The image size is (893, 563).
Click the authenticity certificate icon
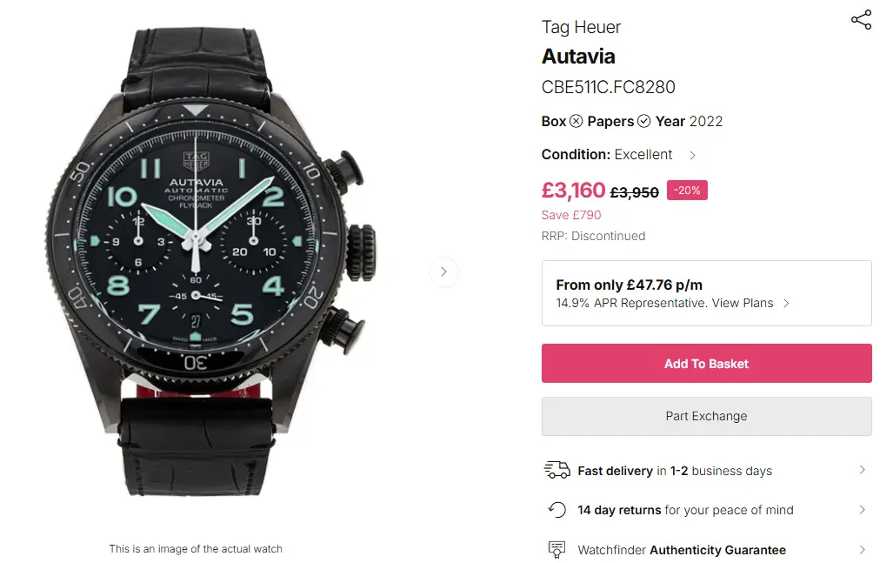(556, 550)
